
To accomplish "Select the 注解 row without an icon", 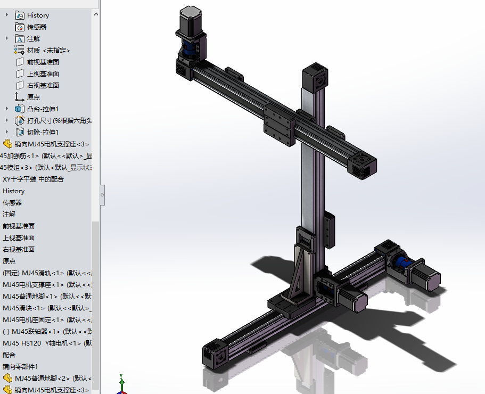I will point(9,215).
